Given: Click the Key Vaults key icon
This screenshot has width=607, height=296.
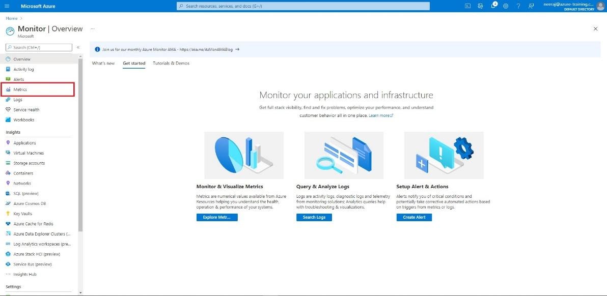Looking at the screenshot, I should 8,214.
